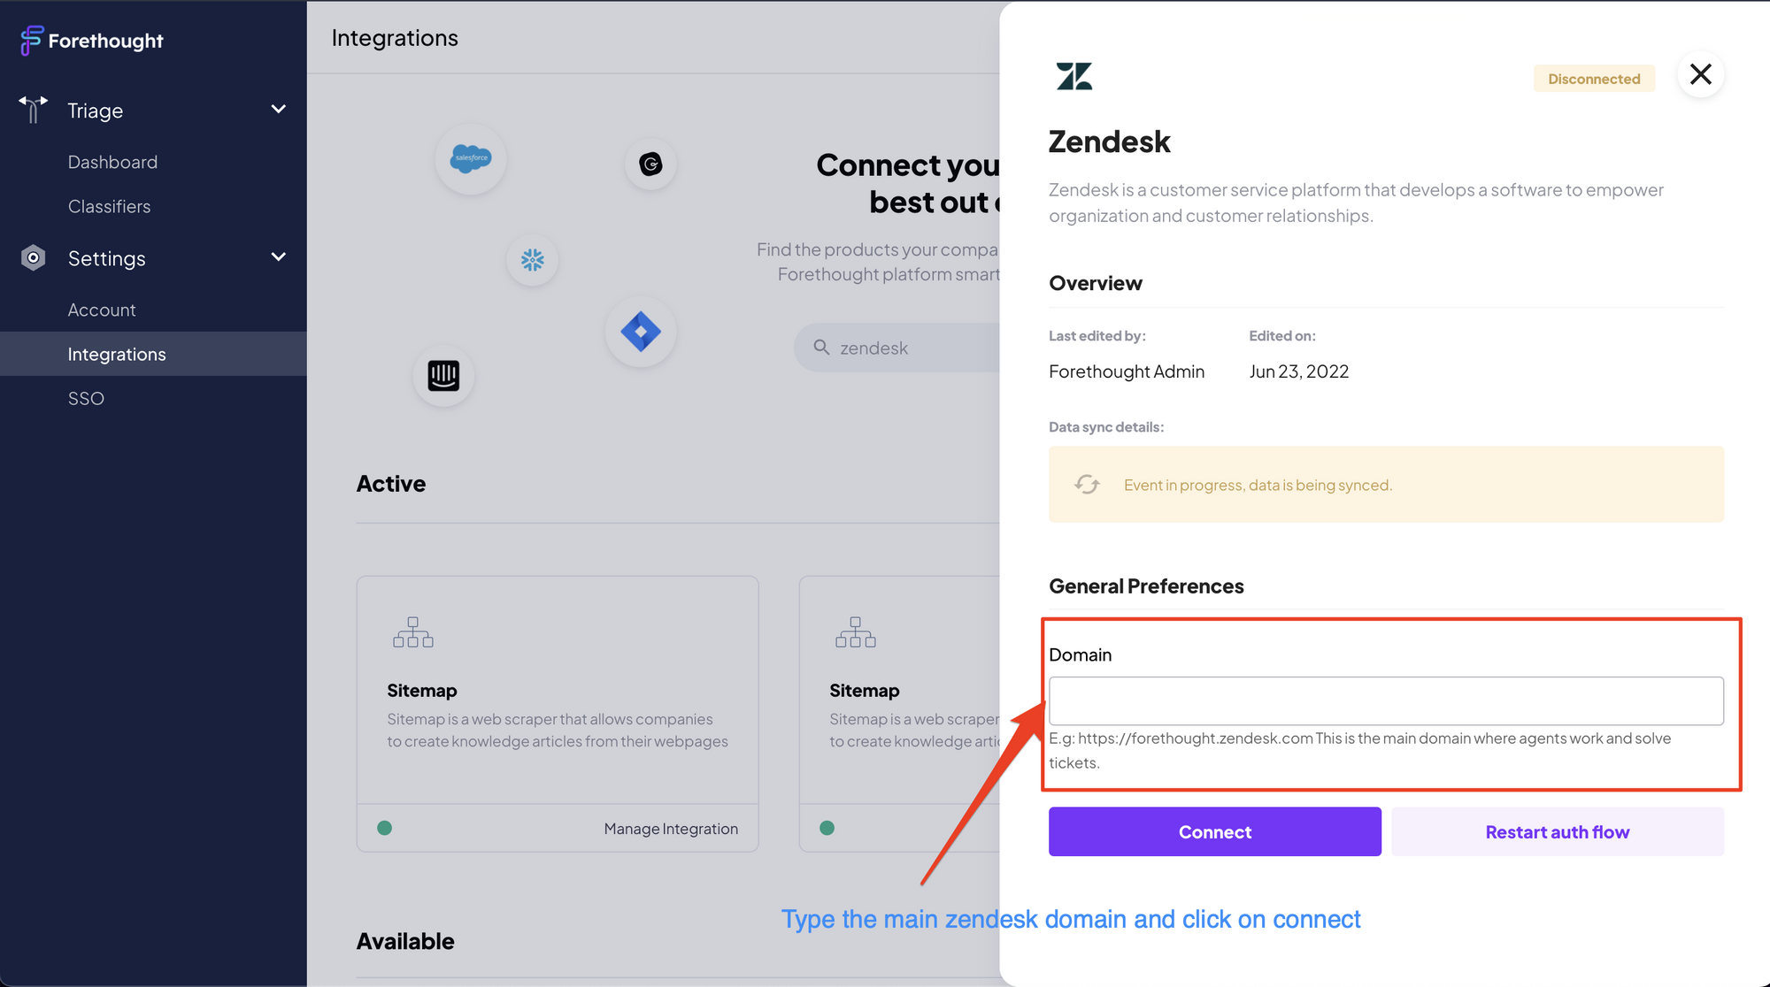Click the Settings gear icon in sidebar

coord(33,257)
